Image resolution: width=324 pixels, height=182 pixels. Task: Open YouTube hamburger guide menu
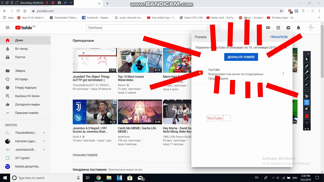pos(8,28)
